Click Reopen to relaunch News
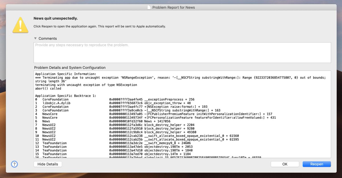This screenshot has height=178, width=342. tap(317, 164)
